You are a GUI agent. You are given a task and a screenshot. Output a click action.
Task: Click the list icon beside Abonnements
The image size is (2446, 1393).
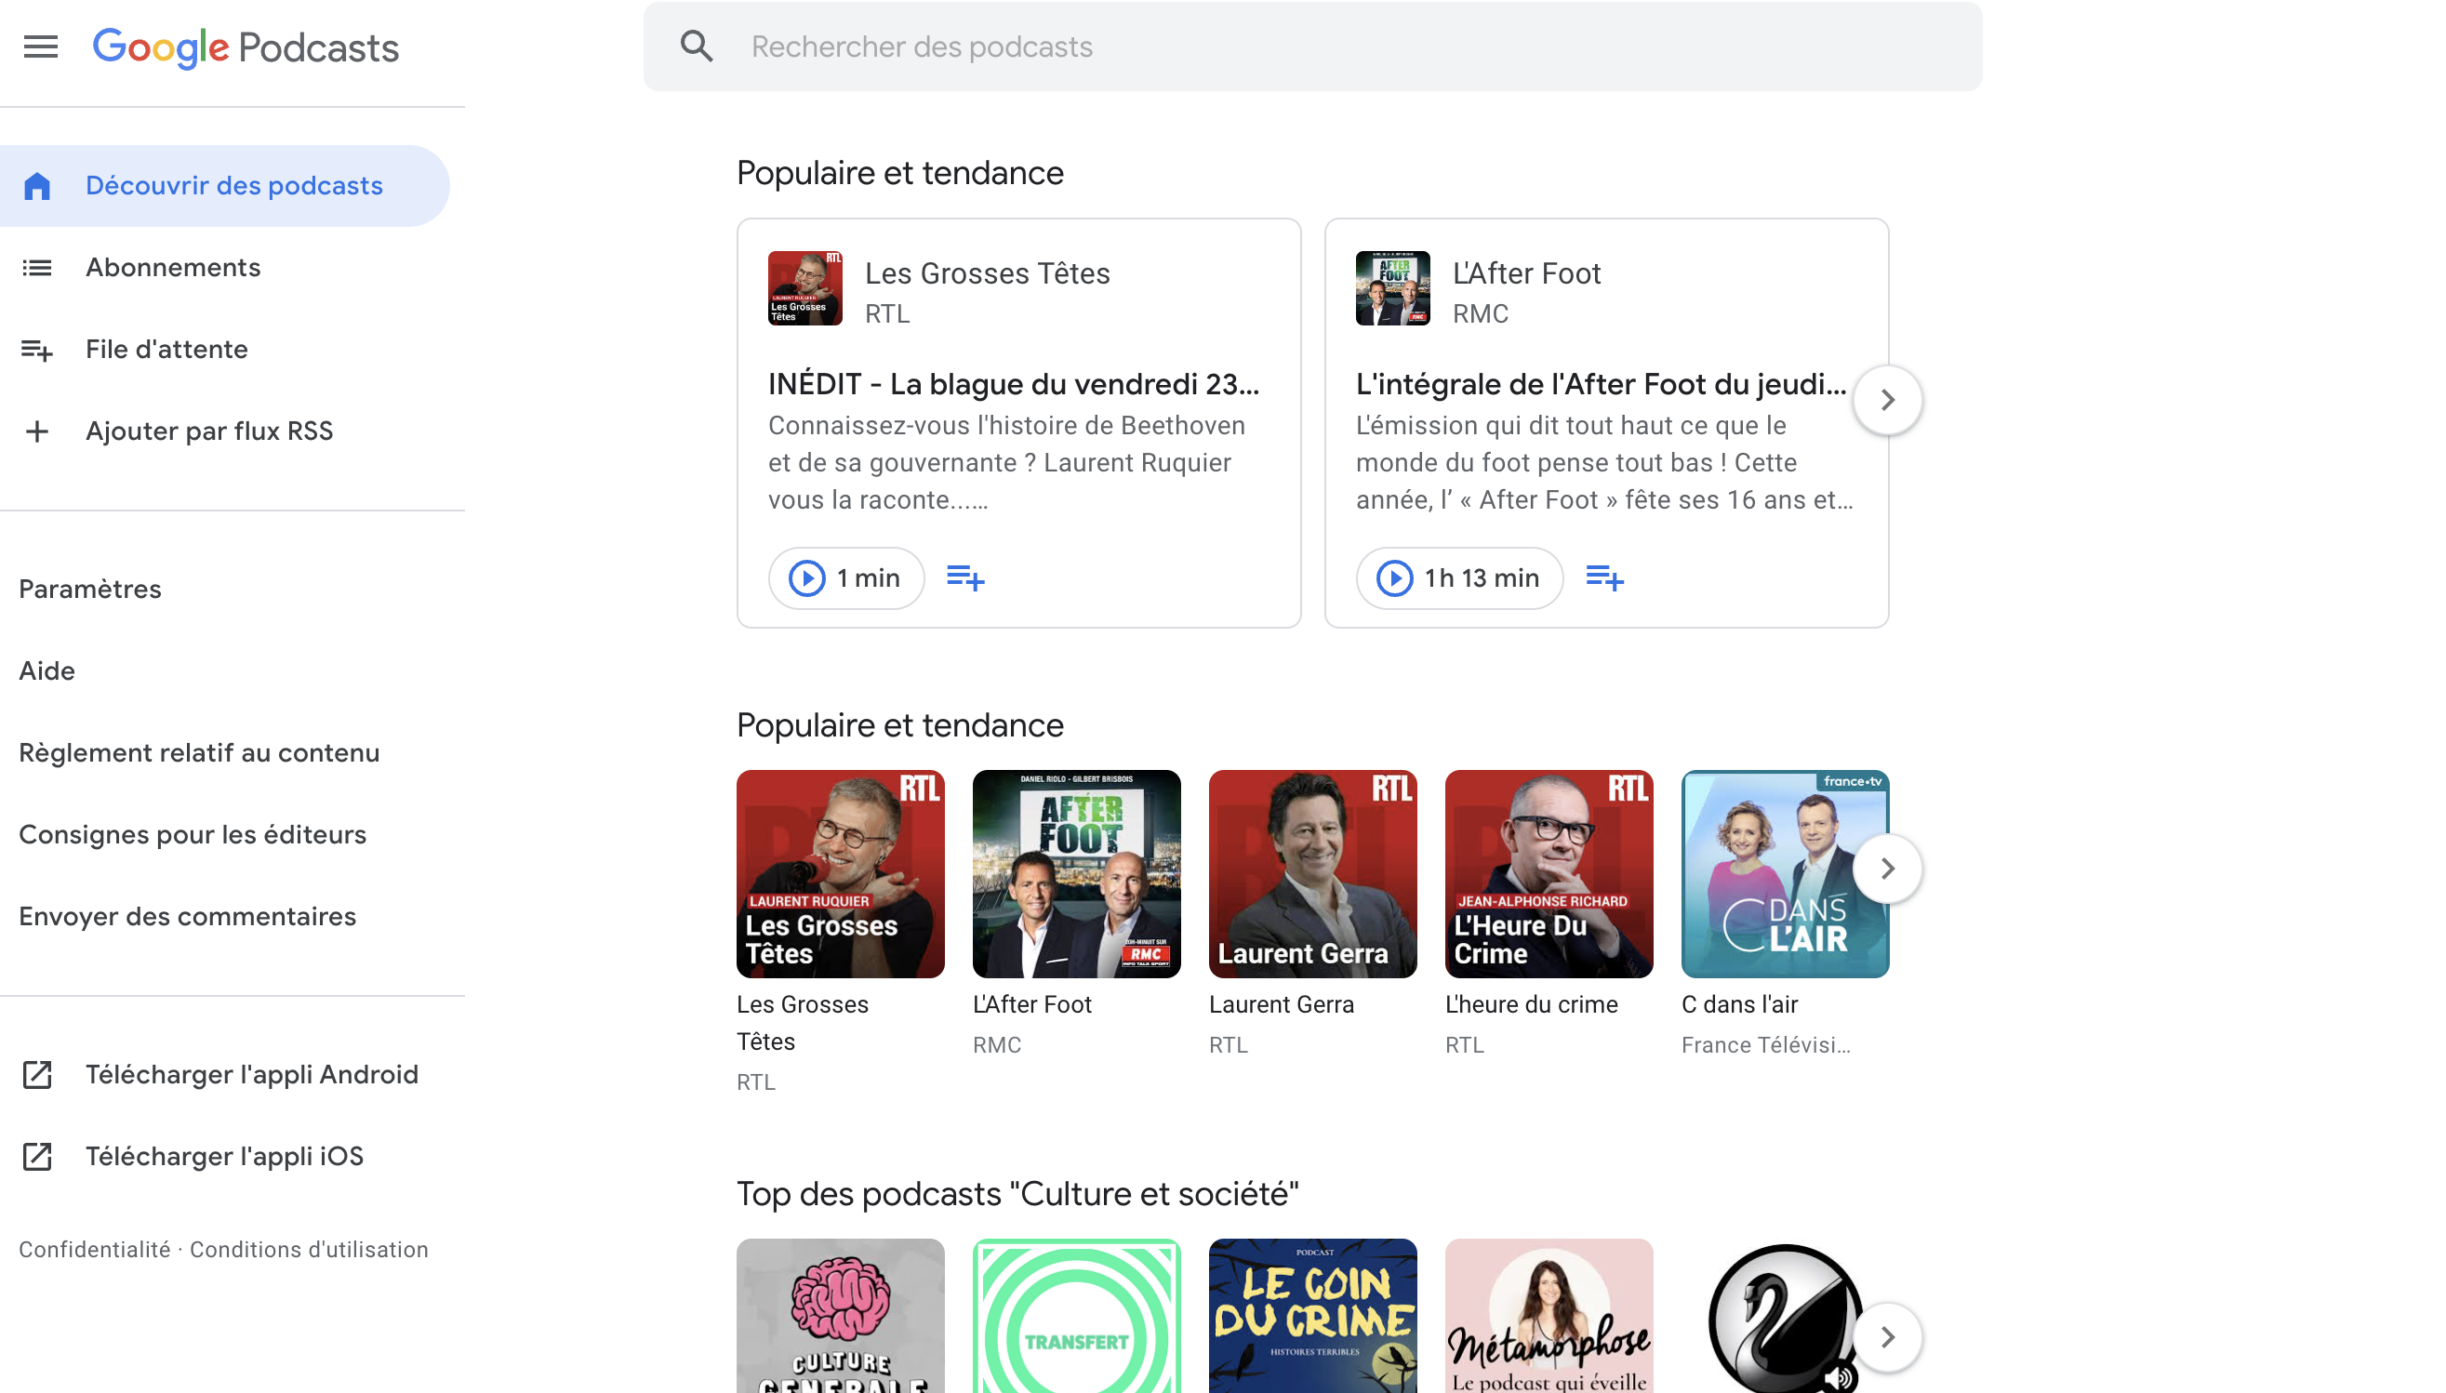(37, 267)
